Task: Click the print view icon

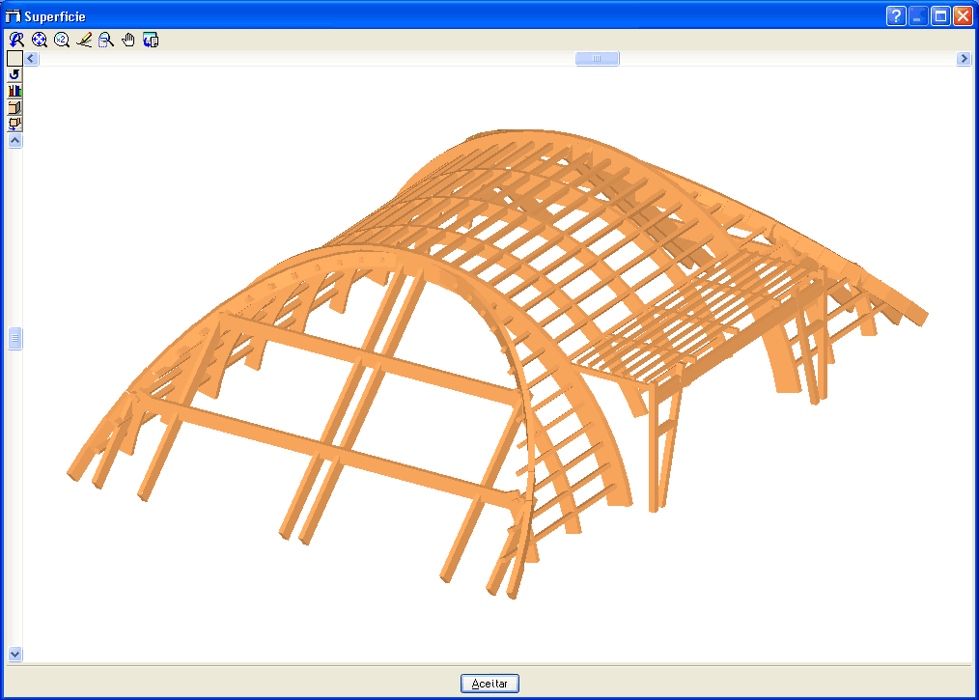Action: click(x=151, y=40)
